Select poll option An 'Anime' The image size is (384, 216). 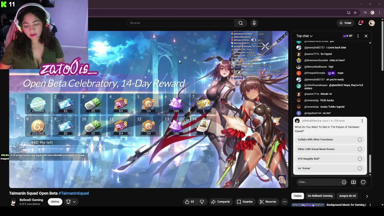[330, 168]
